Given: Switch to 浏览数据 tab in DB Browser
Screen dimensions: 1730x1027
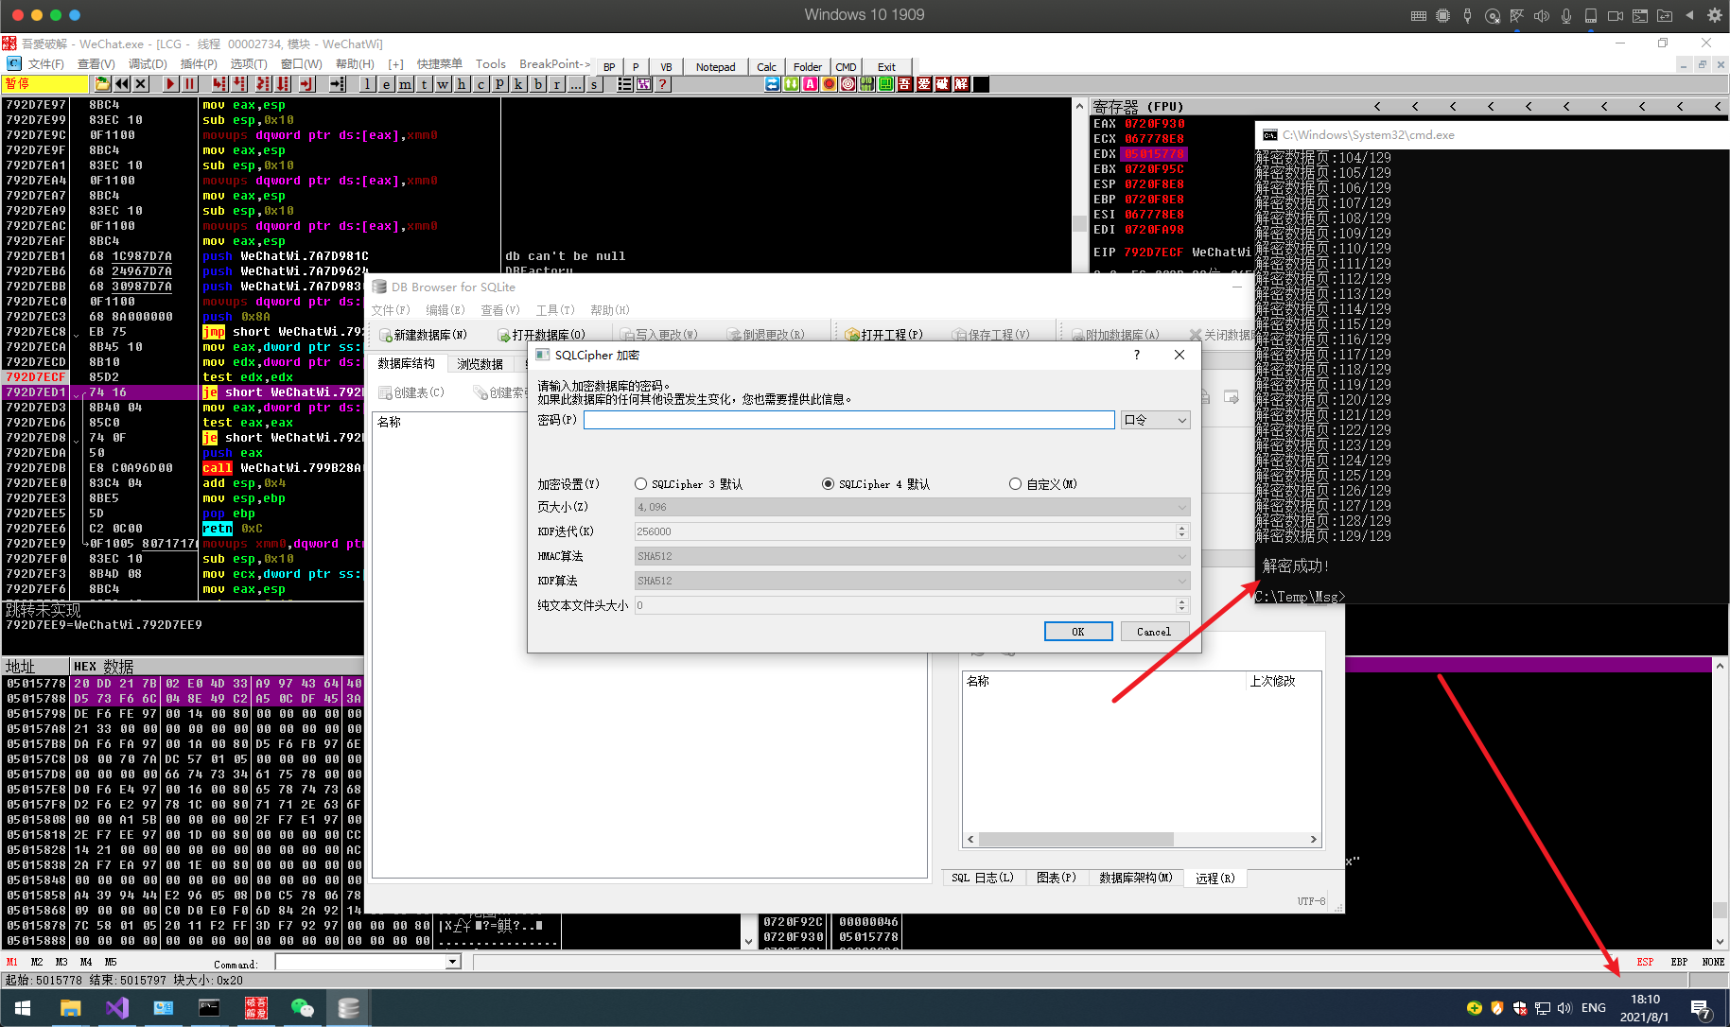Looking at the screenshot, I should click(481, 364).
